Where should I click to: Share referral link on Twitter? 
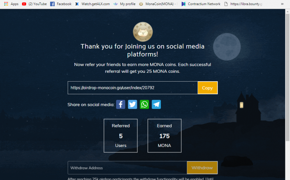(x=133, y=104)
